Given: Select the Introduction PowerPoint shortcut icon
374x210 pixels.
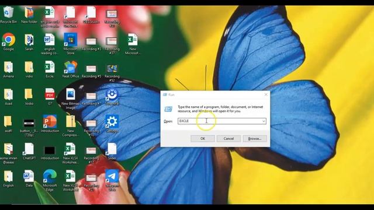Looking at the screenshot, I should point(50,124).
